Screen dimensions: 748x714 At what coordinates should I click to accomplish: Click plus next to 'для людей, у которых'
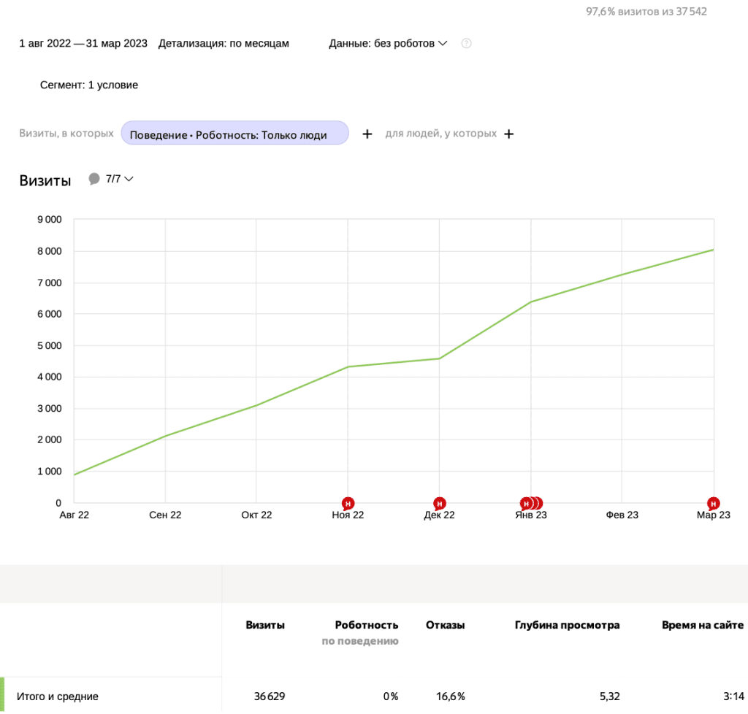coord(508,134)
